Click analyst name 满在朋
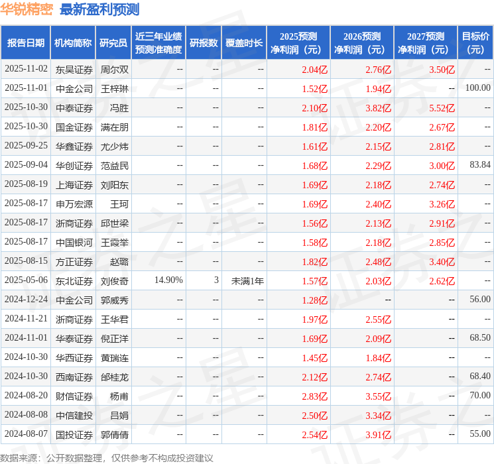This screenshot has height=464, width=494. coord(115,127)
